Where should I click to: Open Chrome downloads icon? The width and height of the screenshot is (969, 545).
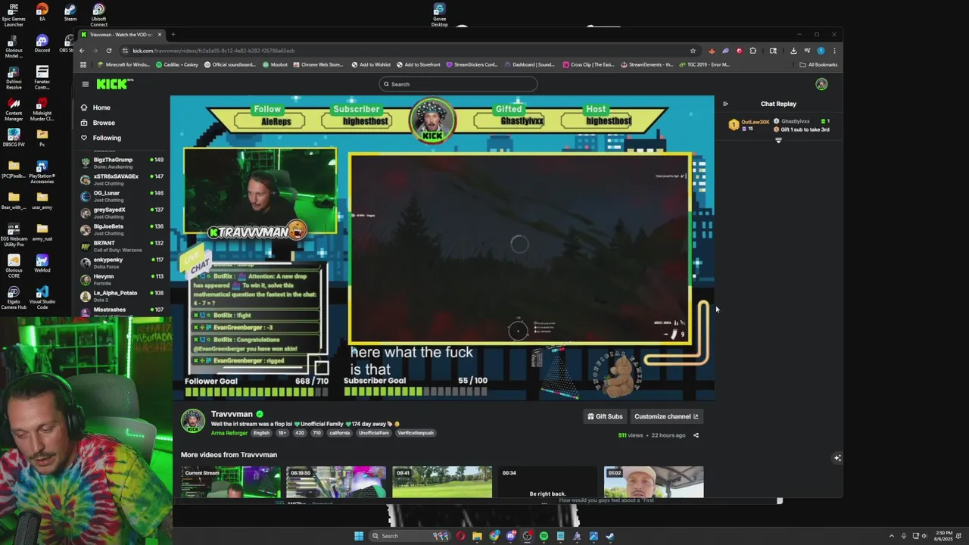coord(793,51)
